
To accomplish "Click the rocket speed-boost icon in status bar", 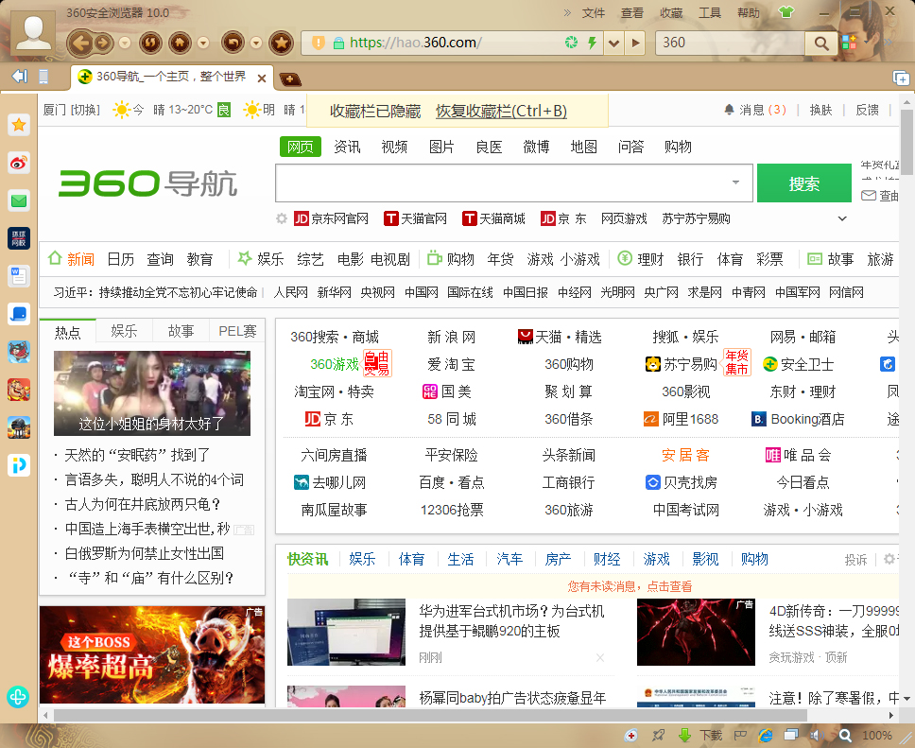I will [x=658, y=735].
